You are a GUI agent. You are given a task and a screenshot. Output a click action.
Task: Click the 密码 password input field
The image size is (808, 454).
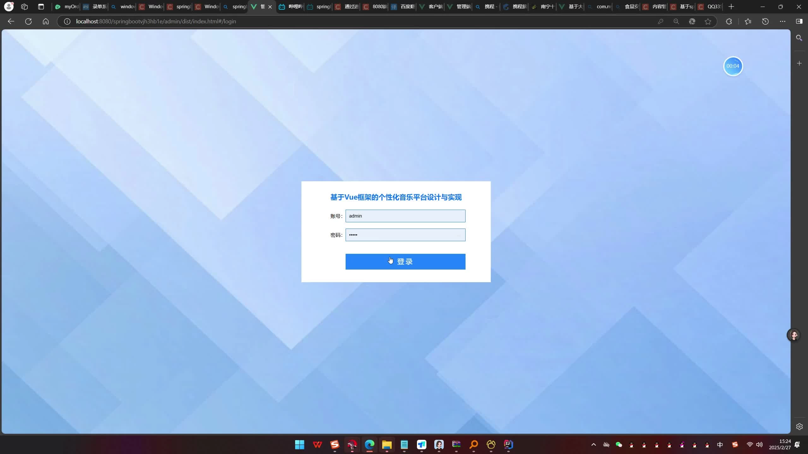405,235
